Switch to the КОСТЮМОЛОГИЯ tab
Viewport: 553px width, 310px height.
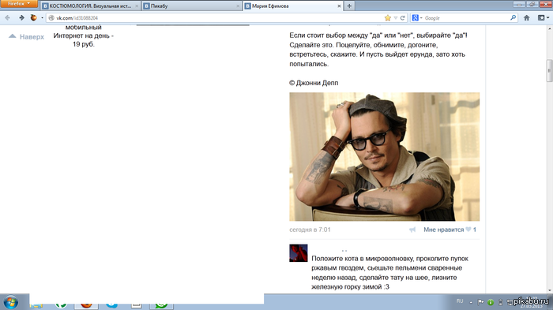click(90, 6)
